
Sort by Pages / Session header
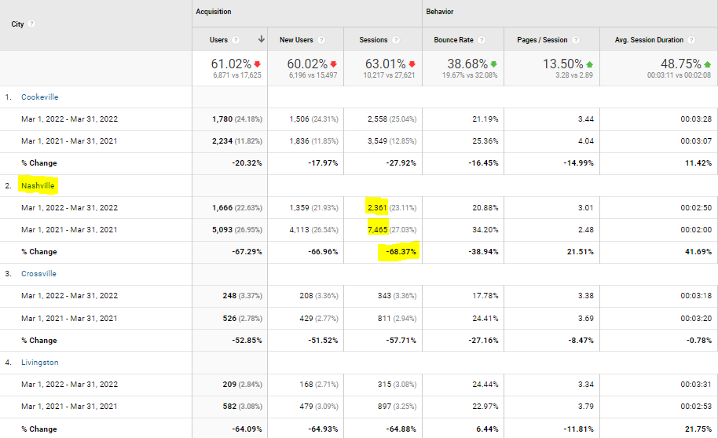[x=542, y=40]
